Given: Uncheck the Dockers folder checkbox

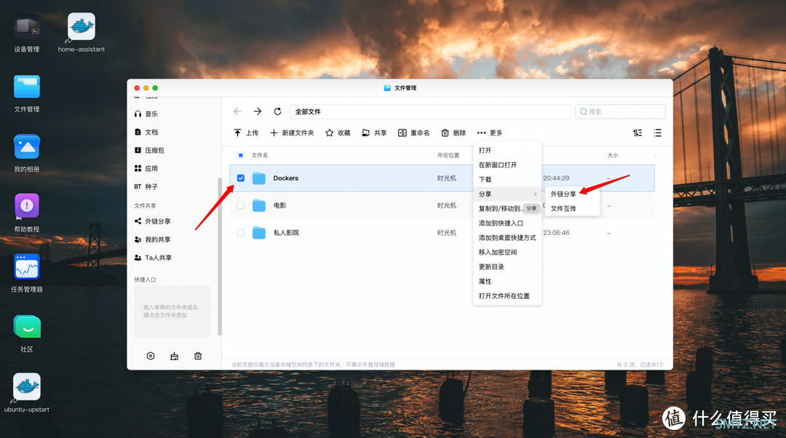Looking at the screenshot, I should [241, 178].
